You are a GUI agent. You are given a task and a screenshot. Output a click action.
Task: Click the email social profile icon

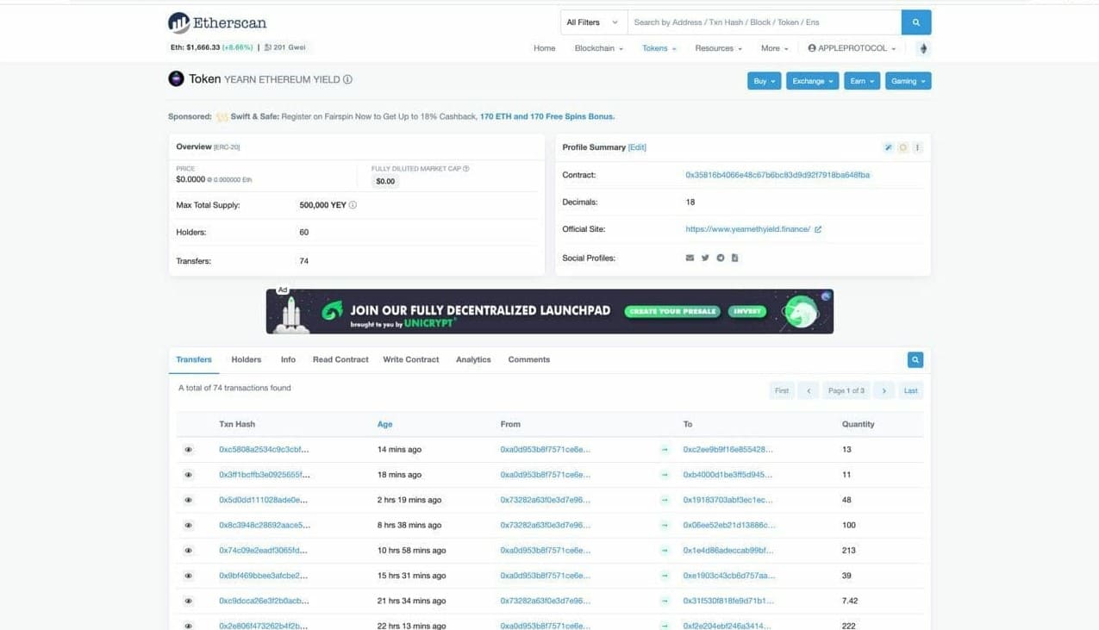tap(690, 258)
